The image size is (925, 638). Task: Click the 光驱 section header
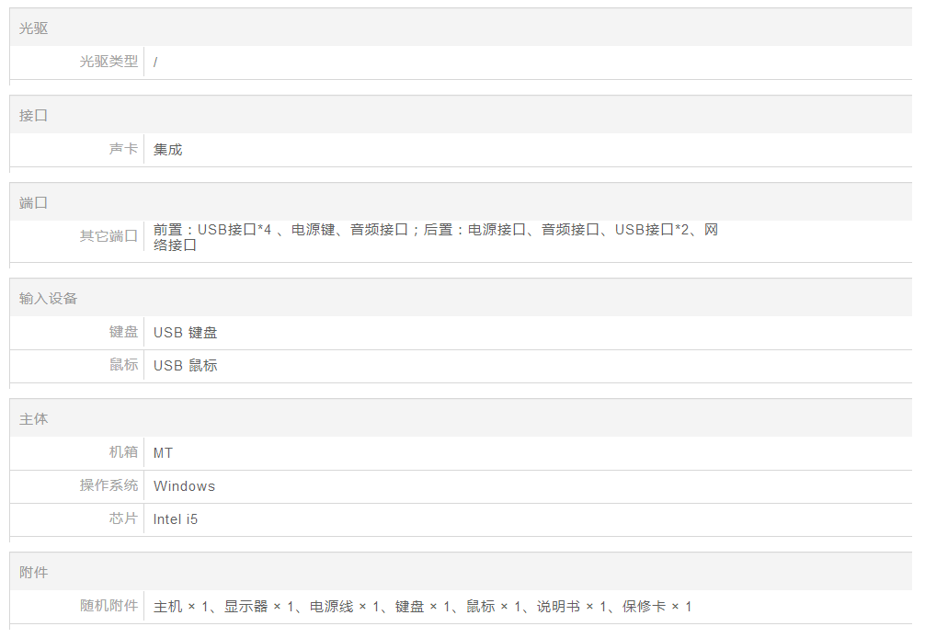click(34, 28)
